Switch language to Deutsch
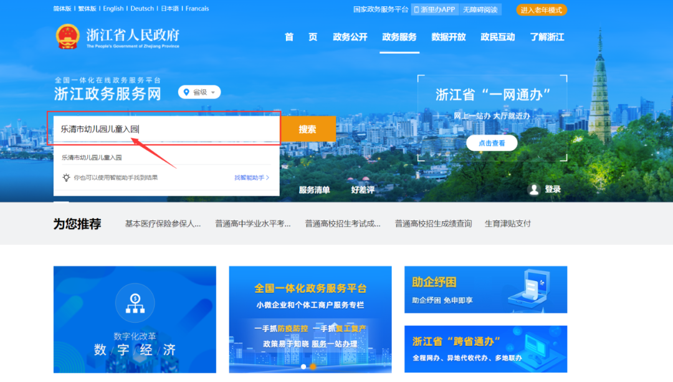This screenshot has width=673, height=382. pyautogui.click(x=142, y=9)
